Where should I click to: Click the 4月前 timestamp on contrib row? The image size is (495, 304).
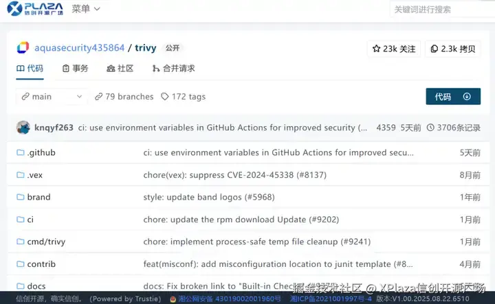pos(470,264)
